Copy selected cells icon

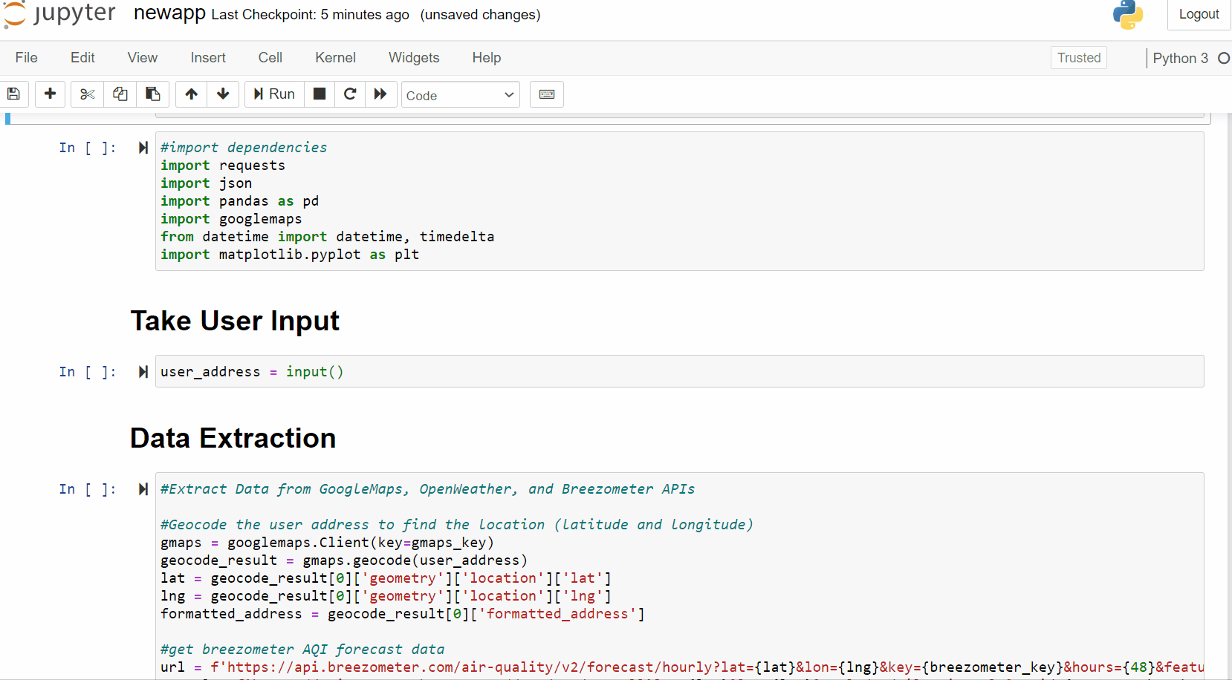coord(120,94)
